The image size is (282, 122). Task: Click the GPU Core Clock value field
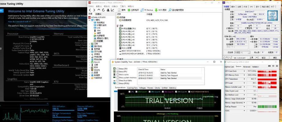click(x=251, y=71)
